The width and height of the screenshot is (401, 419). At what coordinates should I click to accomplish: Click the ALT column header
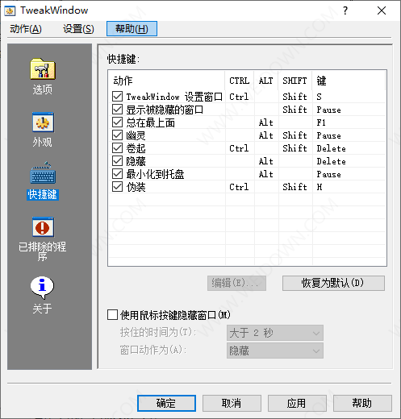(x=266, y=81)
